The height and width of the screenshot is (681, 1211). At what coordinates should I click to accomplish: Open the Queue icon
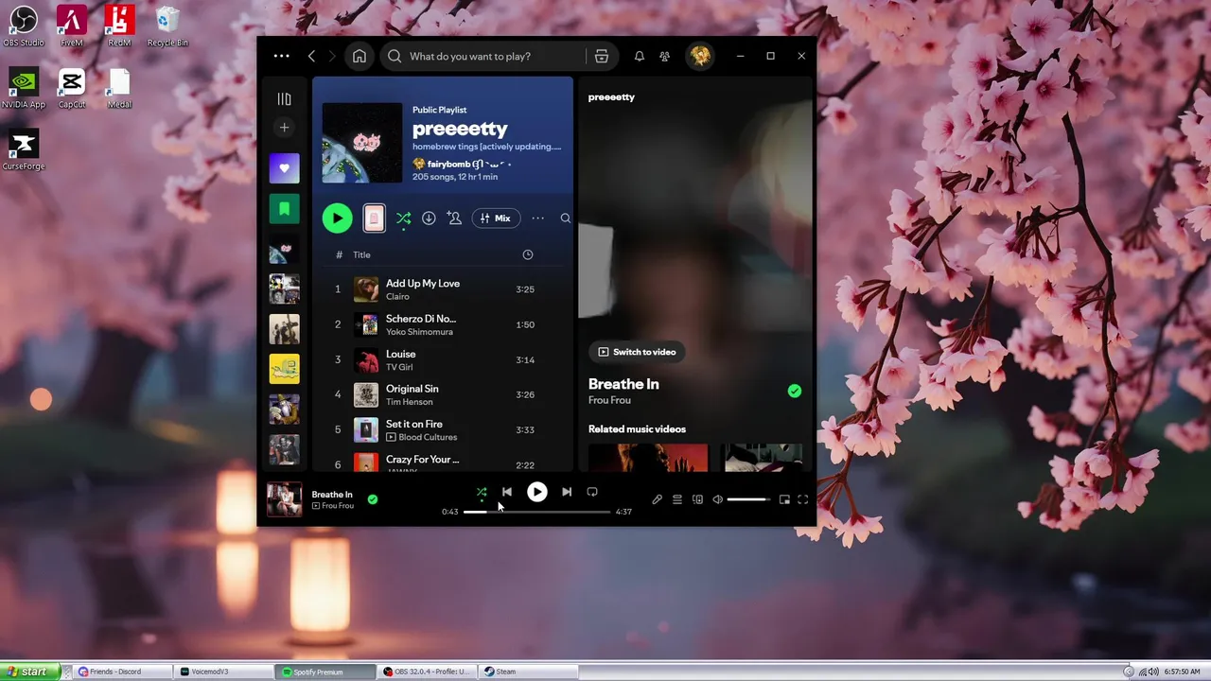point(677,499)
